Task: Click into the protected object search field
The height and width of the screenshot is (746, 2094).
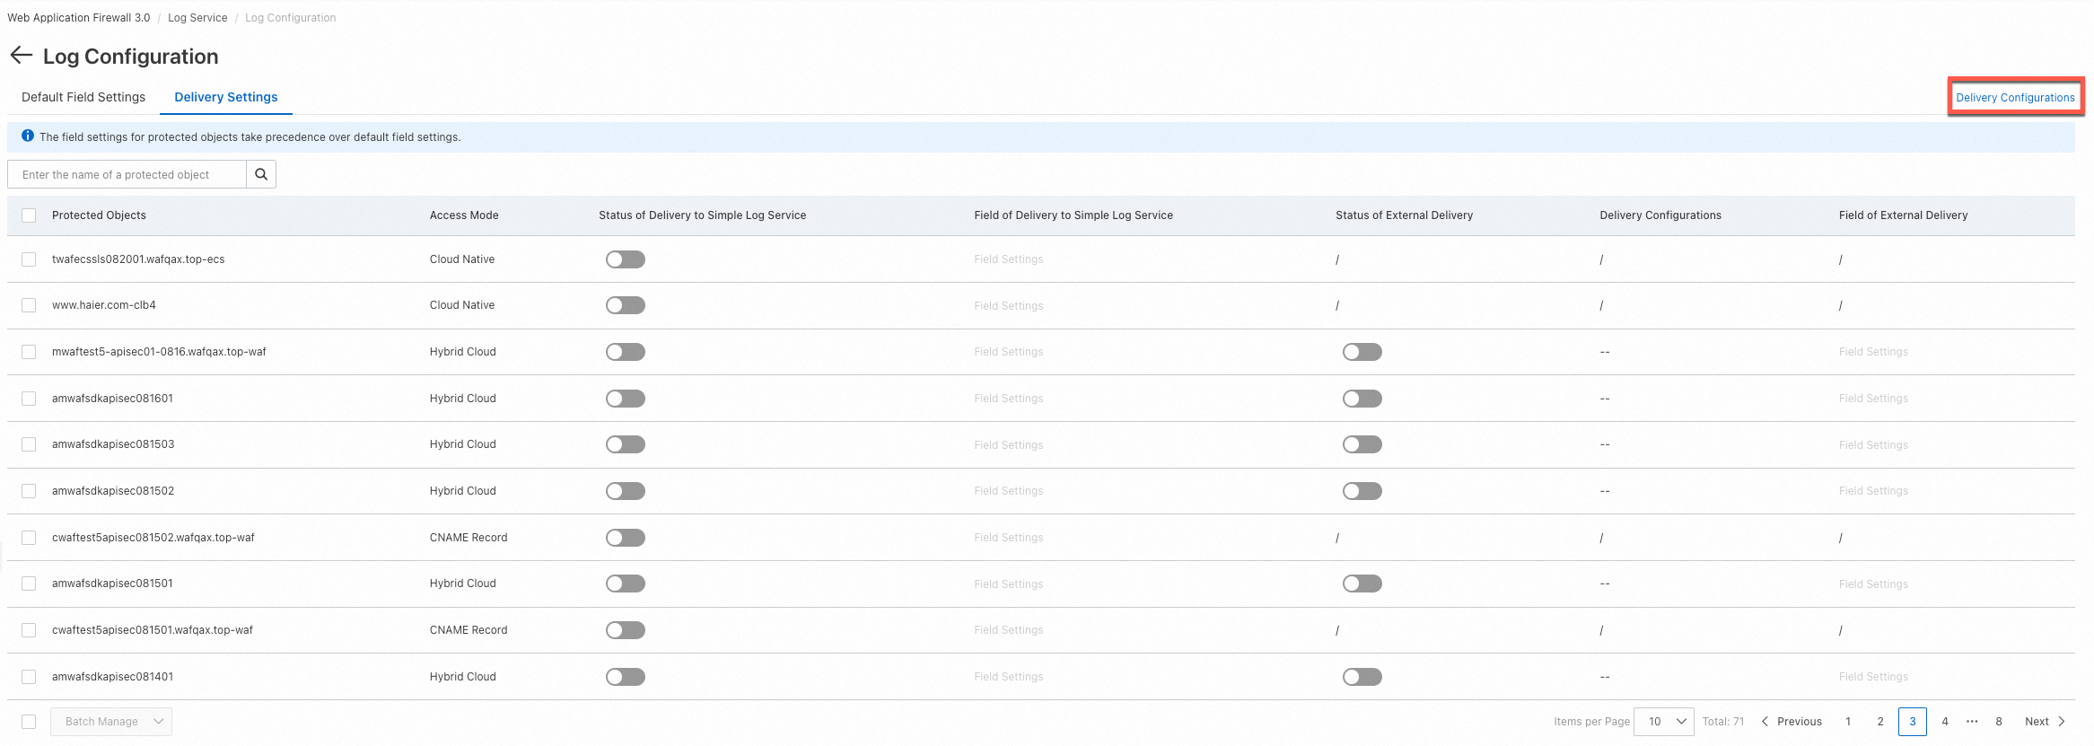Action: point(127,174)
